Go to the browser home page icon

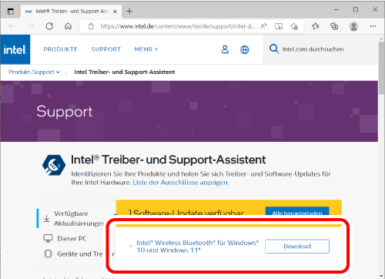(x=68, y=26)
